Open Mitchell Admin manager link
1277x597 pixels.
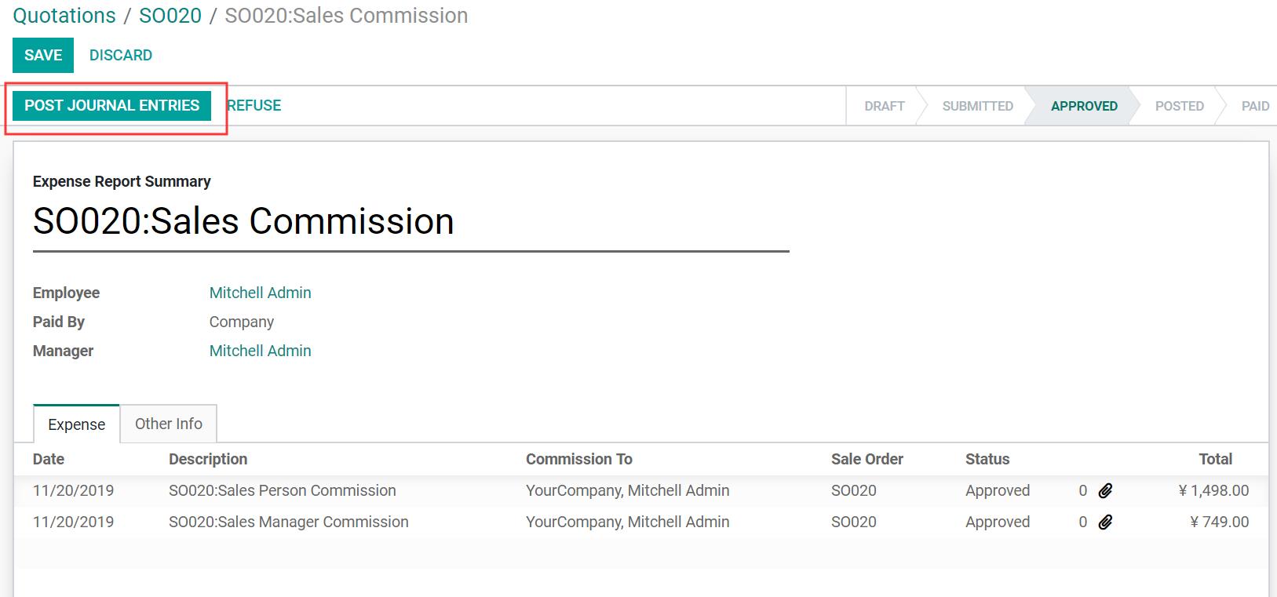click(260, 351)
